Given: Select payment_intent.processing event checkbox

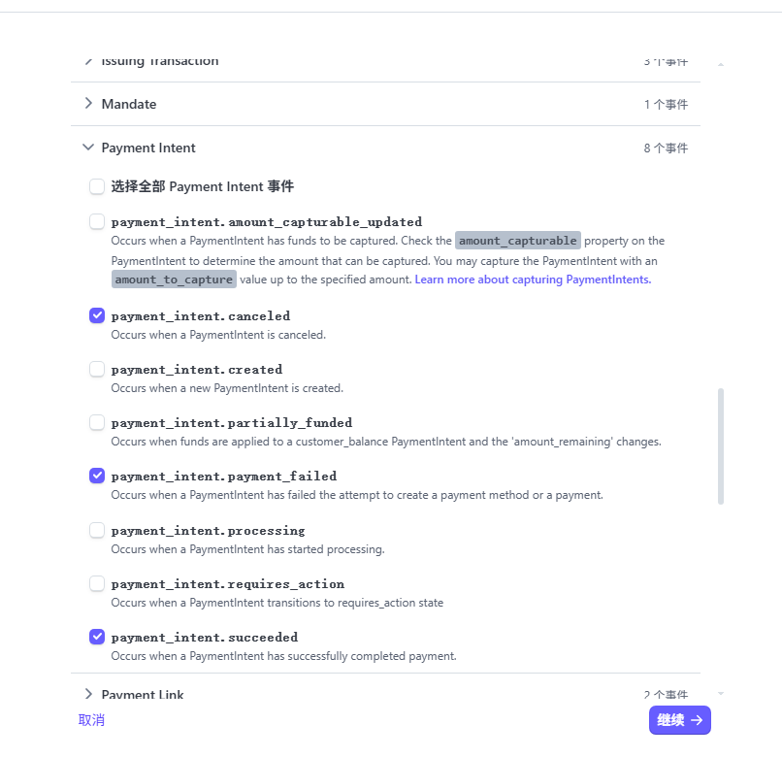Looking at the screenshot, I should pos(97,530).
